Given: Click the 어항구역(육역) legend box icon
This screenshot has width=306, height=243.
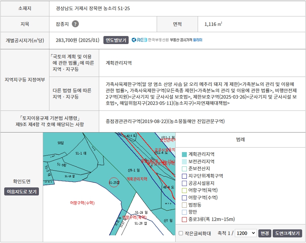Looking at the screenshot, I should 184,190.
